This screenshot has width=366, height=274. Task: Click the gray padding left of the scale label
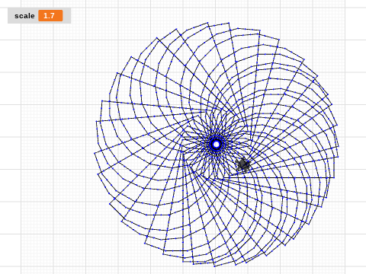11,16
